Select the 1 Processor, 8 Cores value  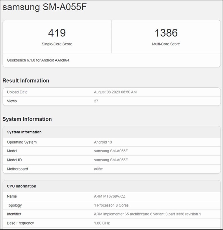[111, 205]
